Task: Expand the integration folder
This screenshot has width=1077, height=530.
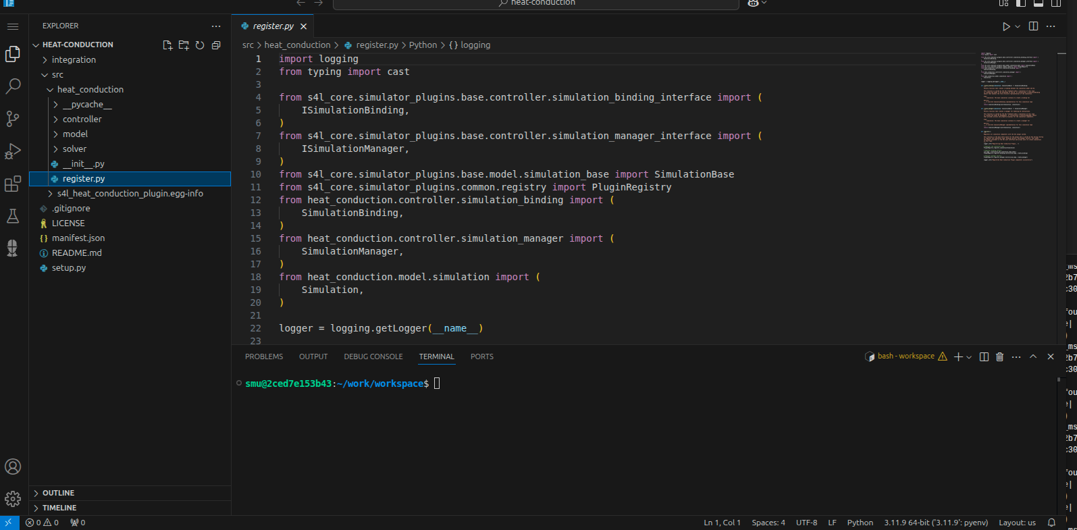Action: (130, 60)
